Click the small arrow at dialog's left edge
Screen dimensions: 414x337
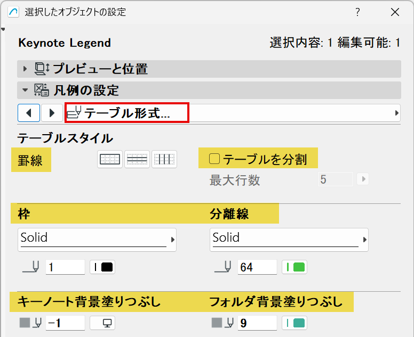click(3, 29)
